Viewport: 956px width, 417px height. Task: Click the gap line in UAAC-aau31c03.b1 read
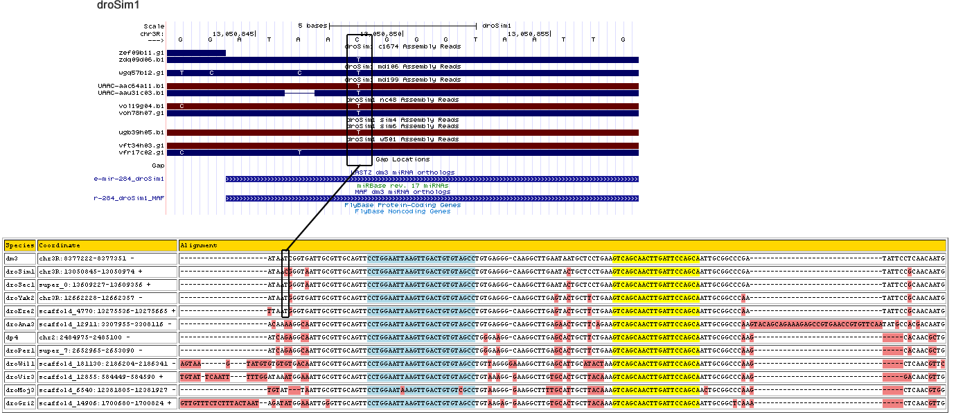coord(299,92)
